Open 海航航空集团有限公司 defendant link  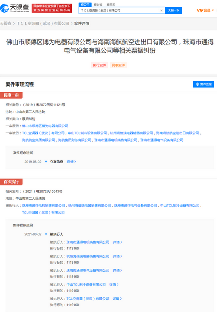tap(39, 140)
